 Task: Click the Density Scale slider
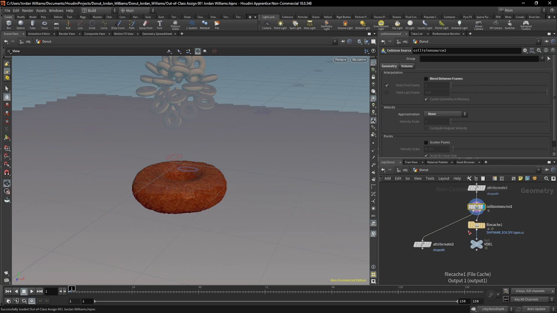pyautogui.click(x=500, y=149)
